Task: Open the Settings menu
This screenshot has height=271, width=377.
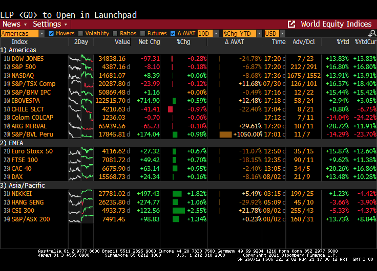Action: (x=50, y=24)
